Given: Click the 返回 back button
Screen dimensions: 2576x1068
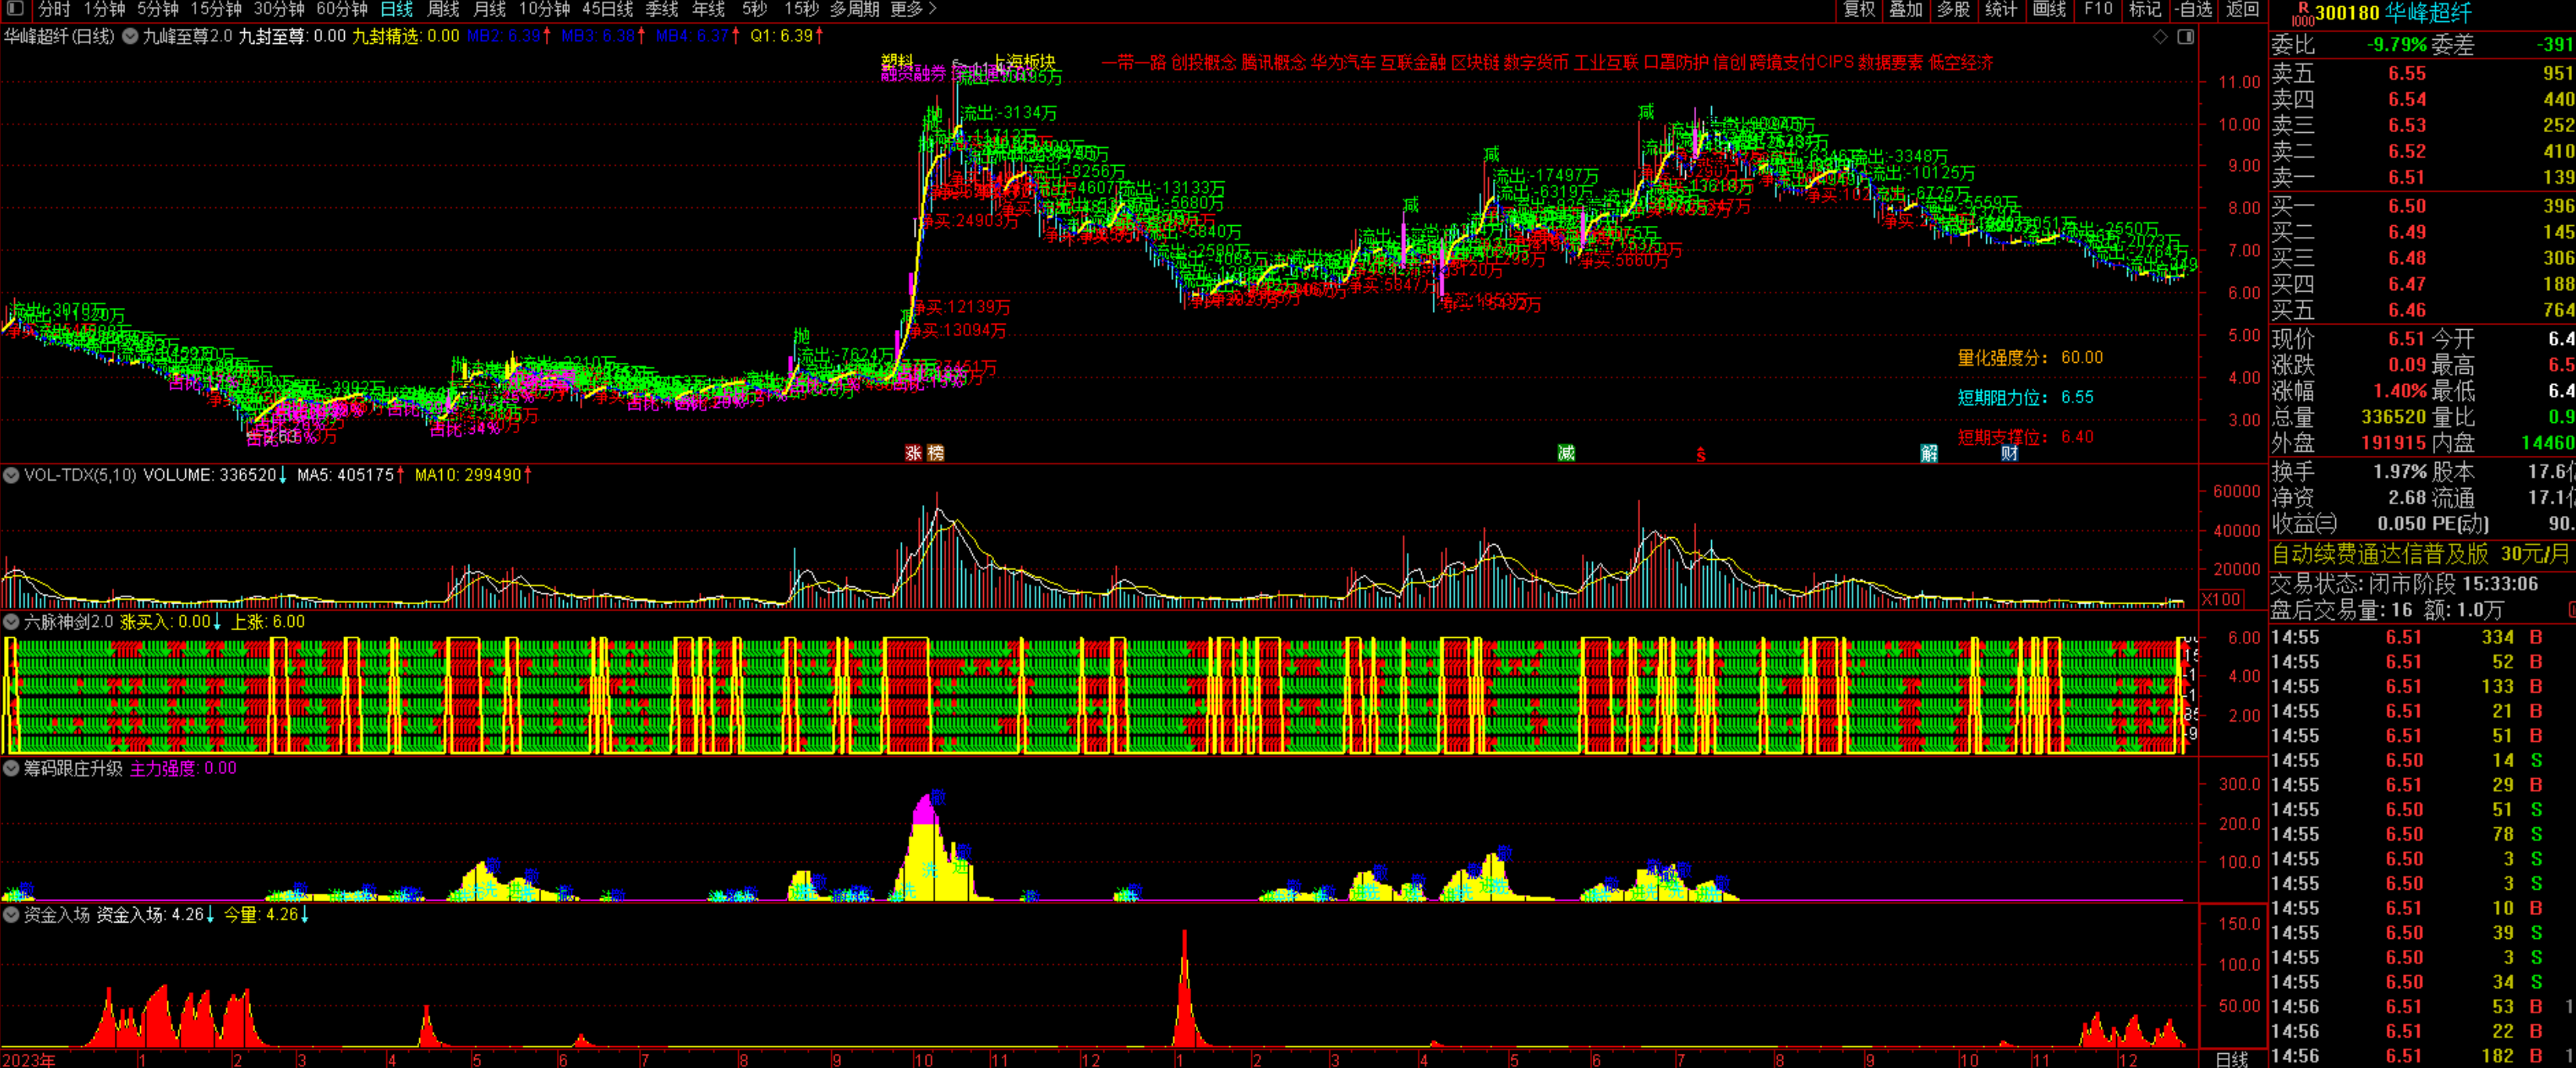Looking at the screenshot, I should [2242, 9].
